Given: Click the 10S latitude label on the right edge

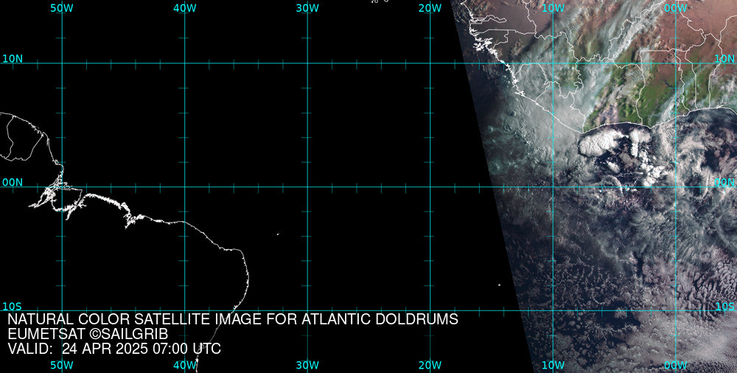Looking at the screenshot, I should pos(724,306).
